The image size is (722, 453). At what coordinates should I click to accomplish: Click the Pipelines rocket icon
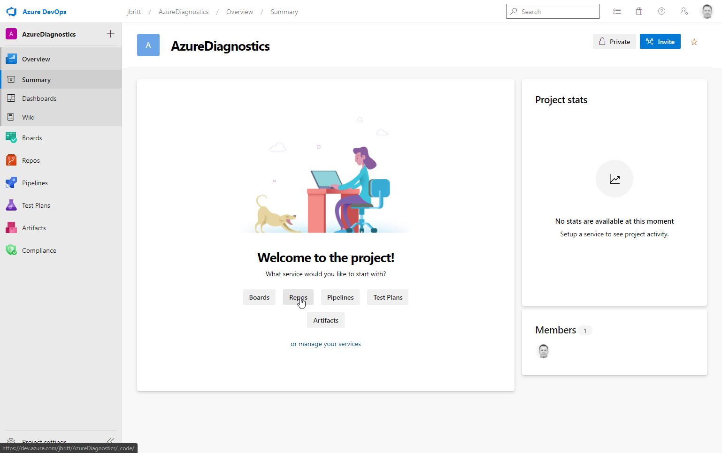tap(11, 183)
